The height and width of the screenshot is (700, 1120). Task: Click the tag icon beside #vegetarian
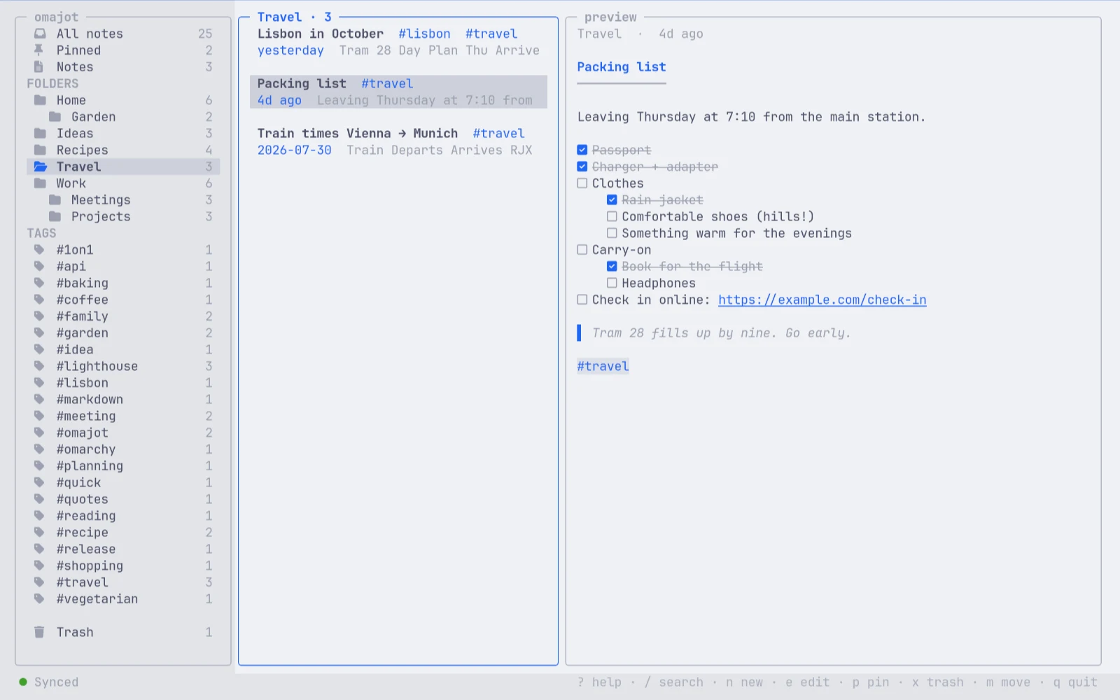[39, 598]
